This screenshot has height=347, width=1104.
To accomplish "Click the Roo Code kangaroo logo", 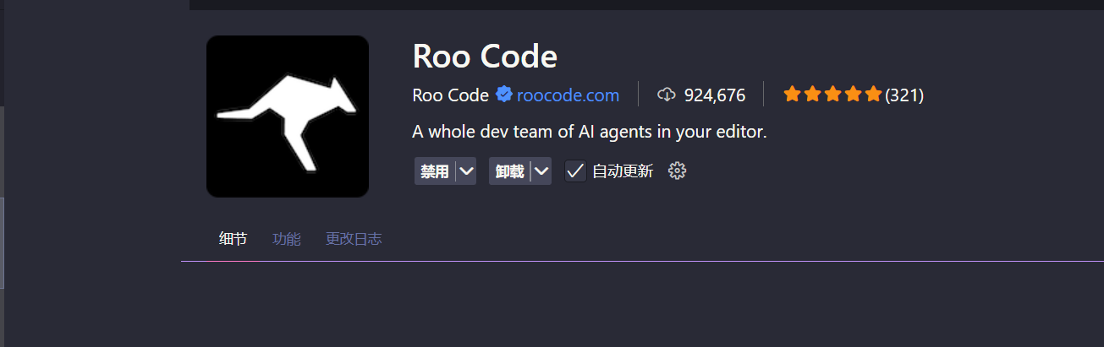I will coord(288,117).
